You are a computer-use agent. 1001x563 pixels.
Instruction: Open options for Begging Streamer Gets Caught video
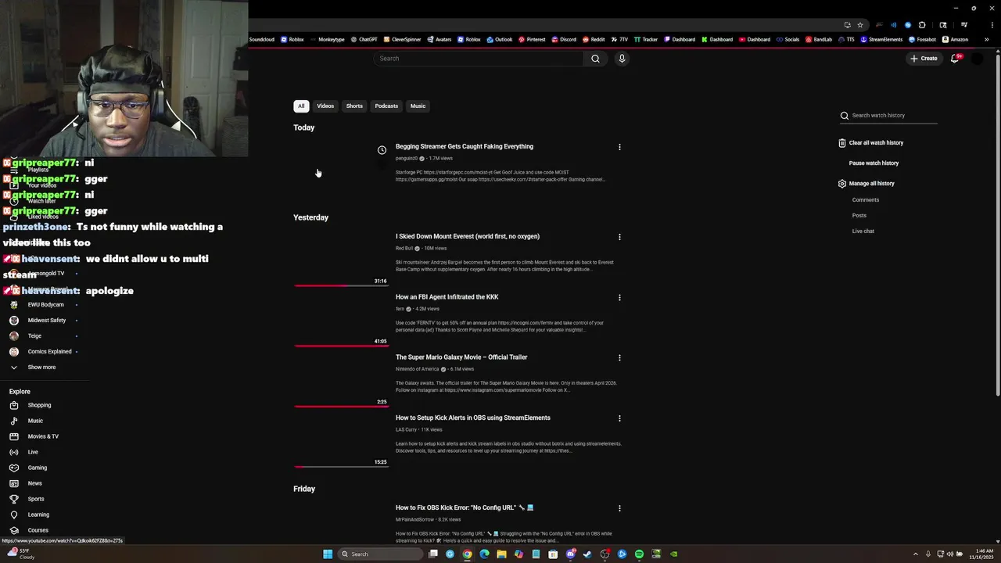619,147
